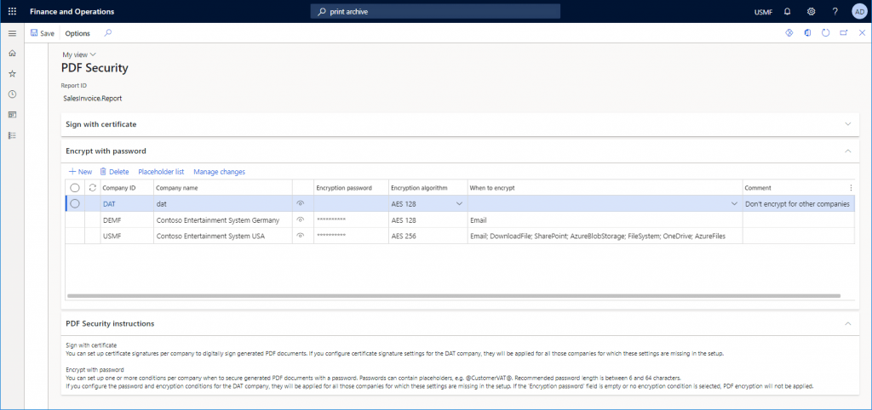Click the grid refresh icon in the column header
Viewport: 872px width, 410px height.
tap(92, 188)
